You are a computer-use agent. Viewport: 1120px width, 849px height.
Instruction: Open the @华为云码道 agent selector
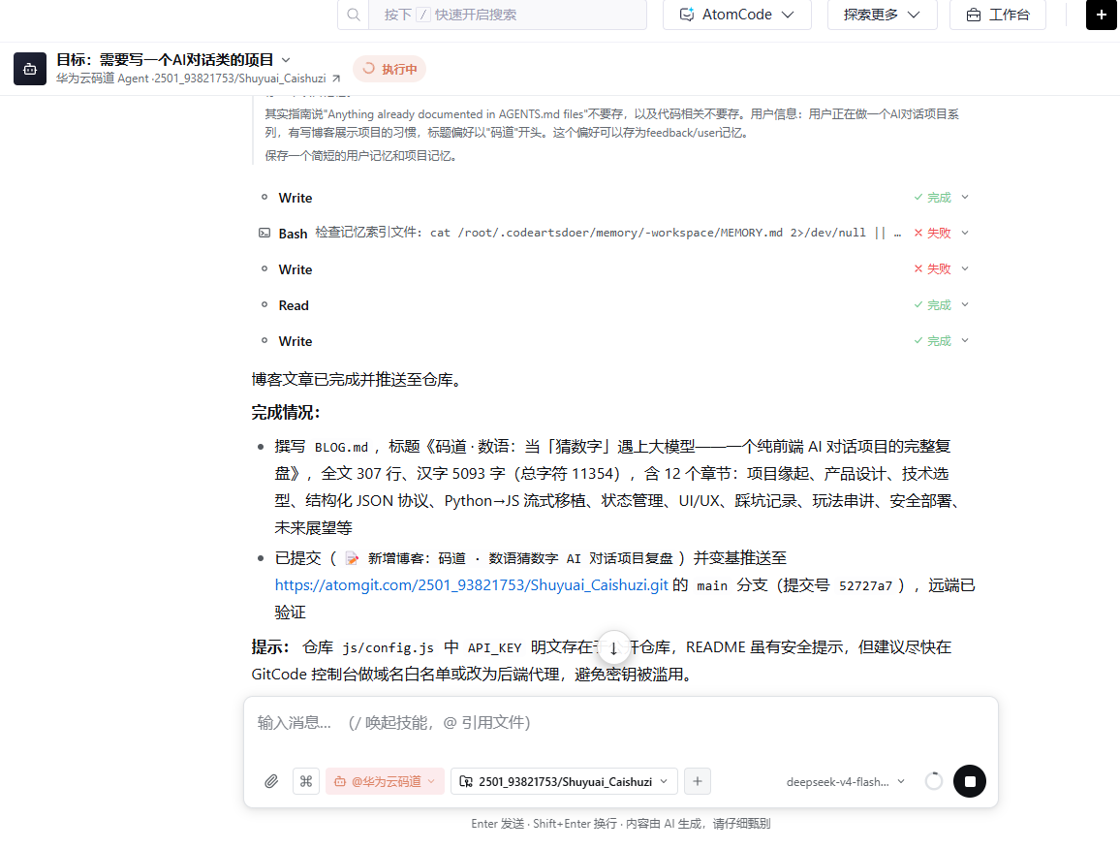coord(385,781)
